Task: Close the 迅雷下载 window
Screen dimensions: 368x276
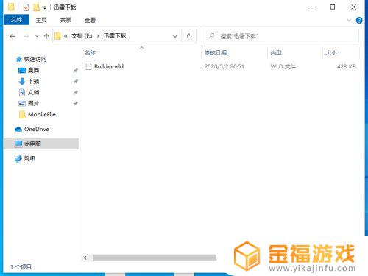Action: (x=354, y=7)
